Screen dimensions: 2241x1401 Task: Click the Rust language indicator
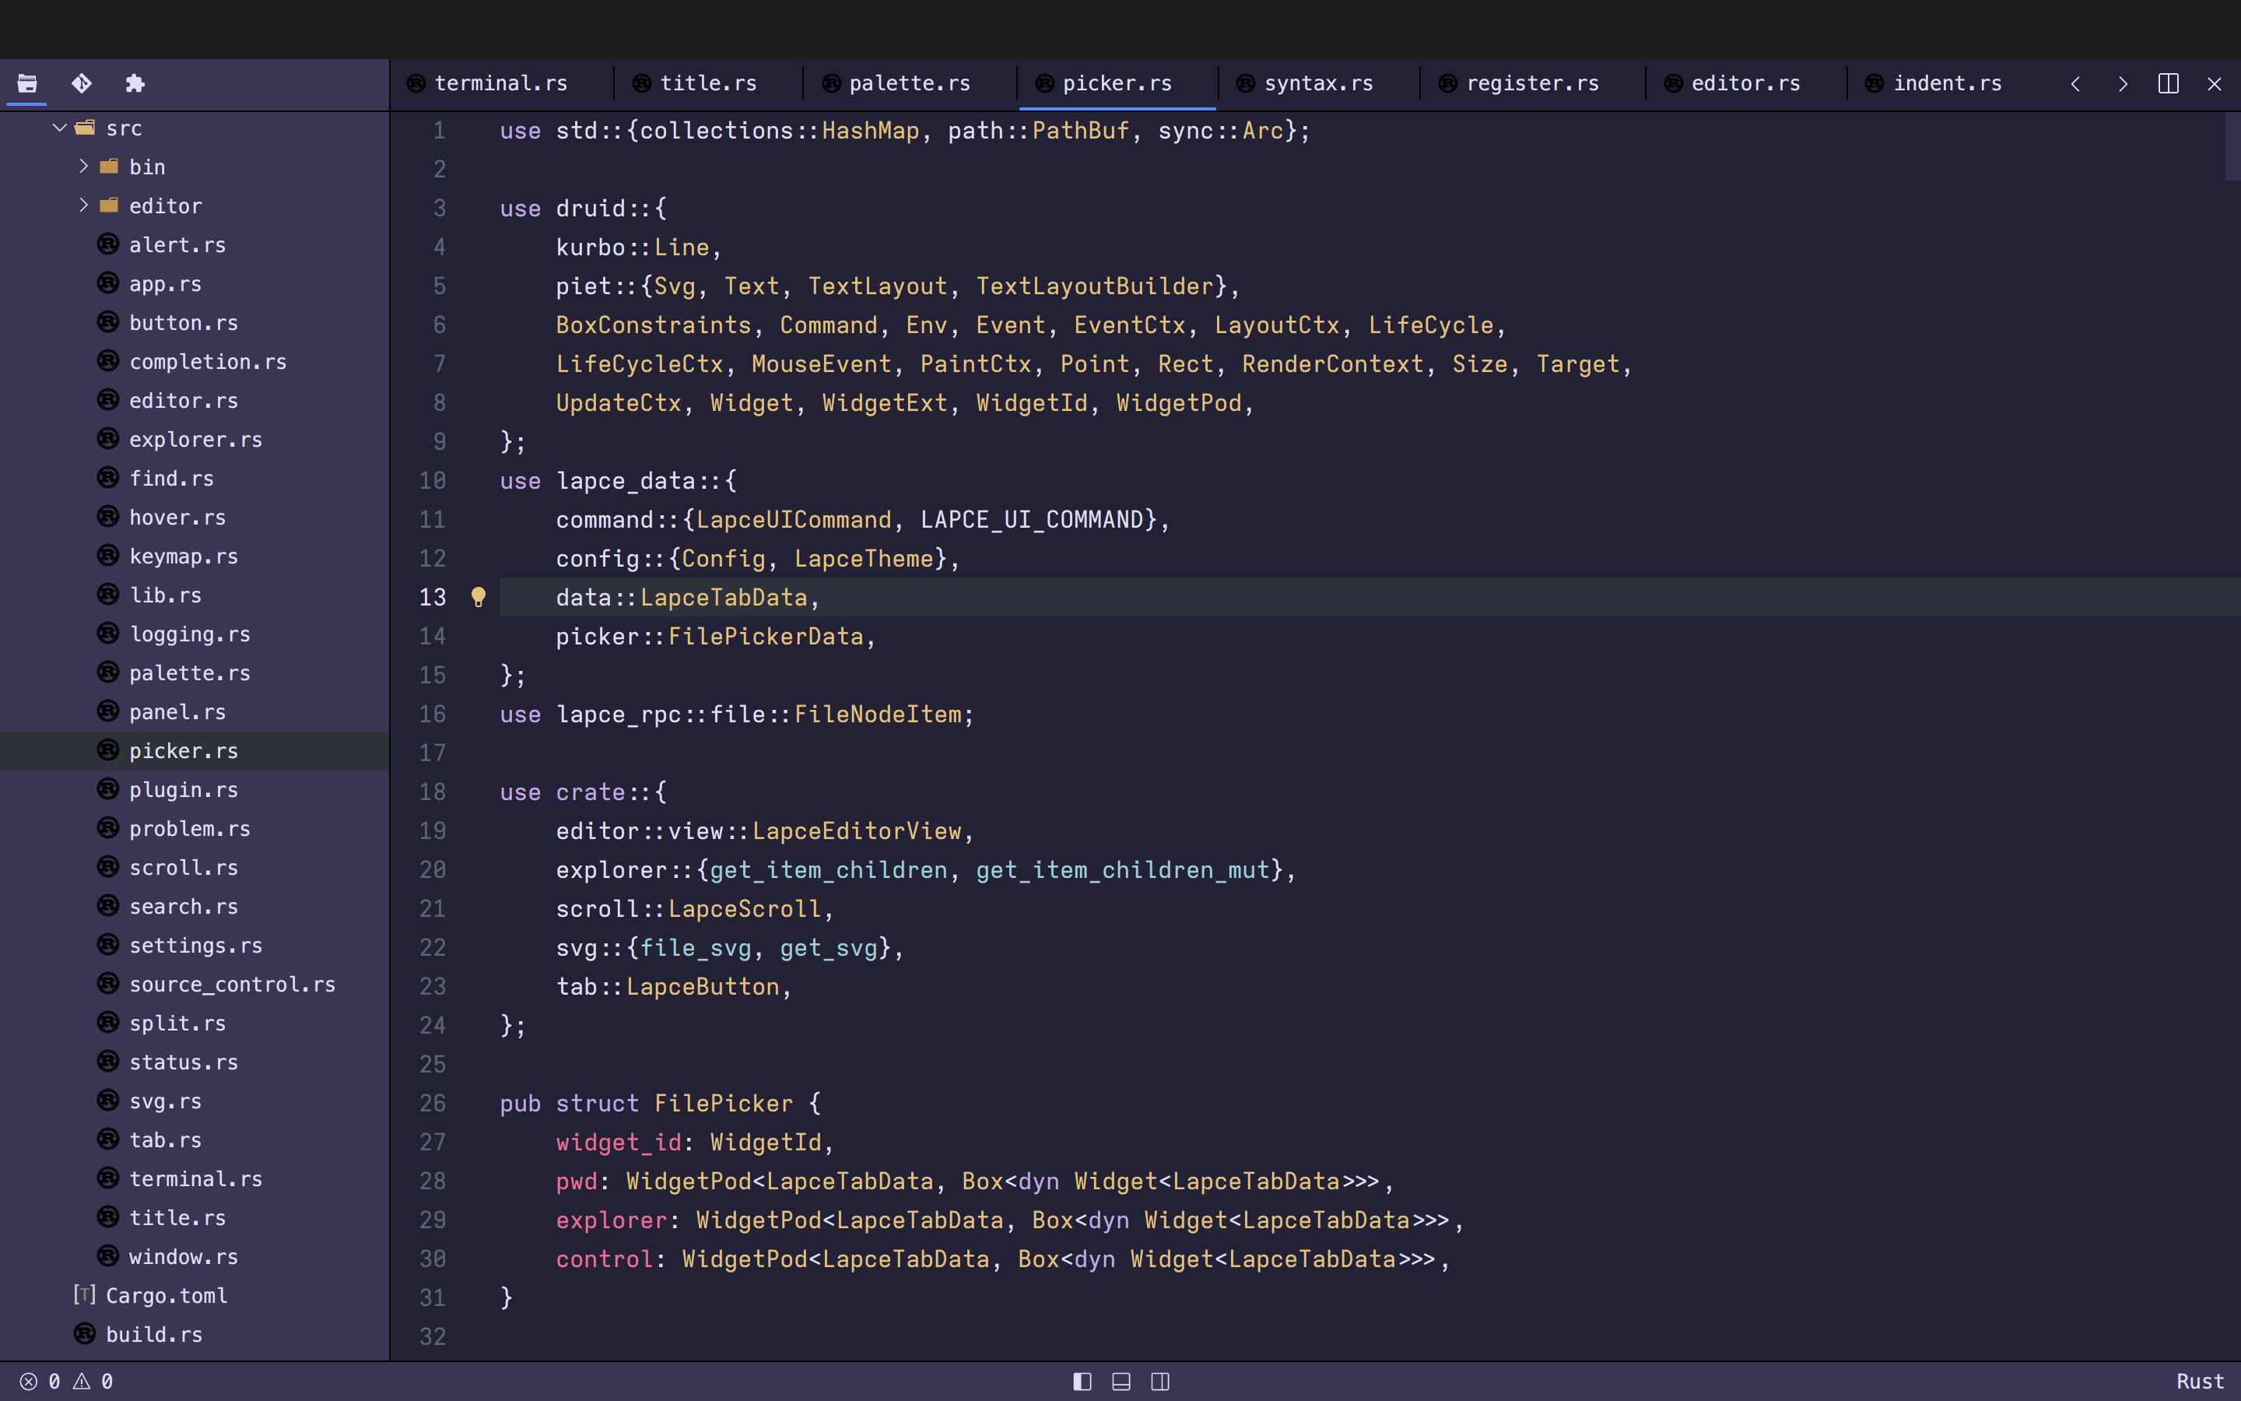pos(2199,1382)
